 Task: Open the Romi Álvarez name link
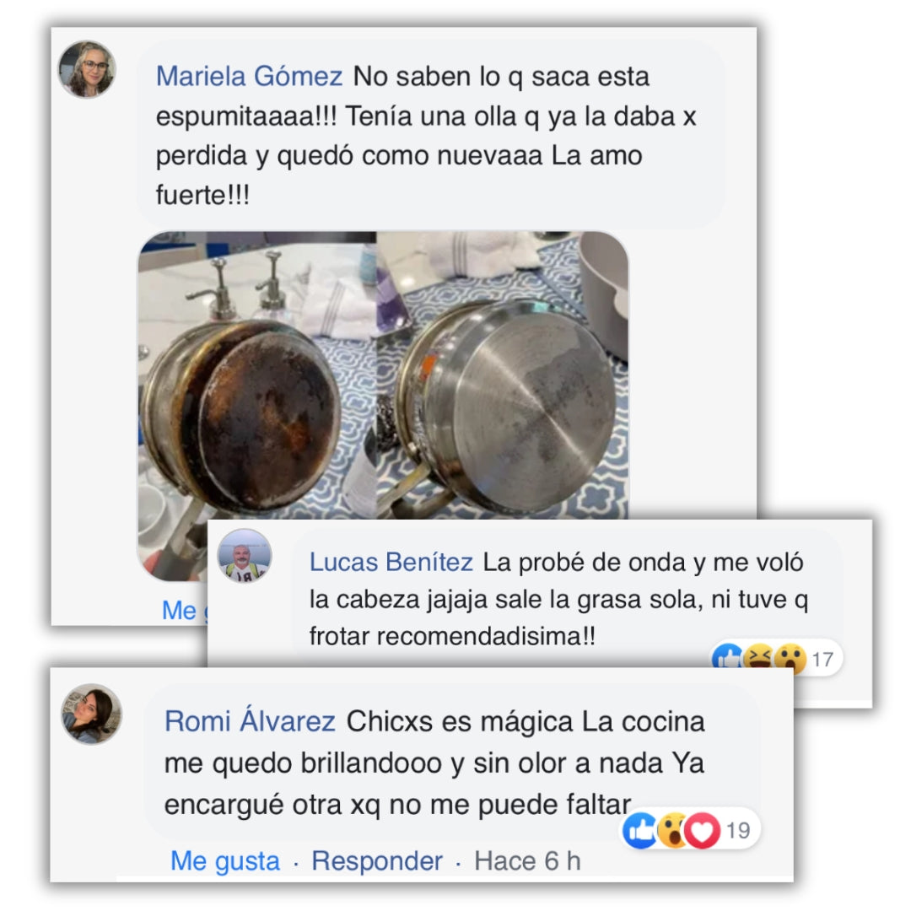250,721
